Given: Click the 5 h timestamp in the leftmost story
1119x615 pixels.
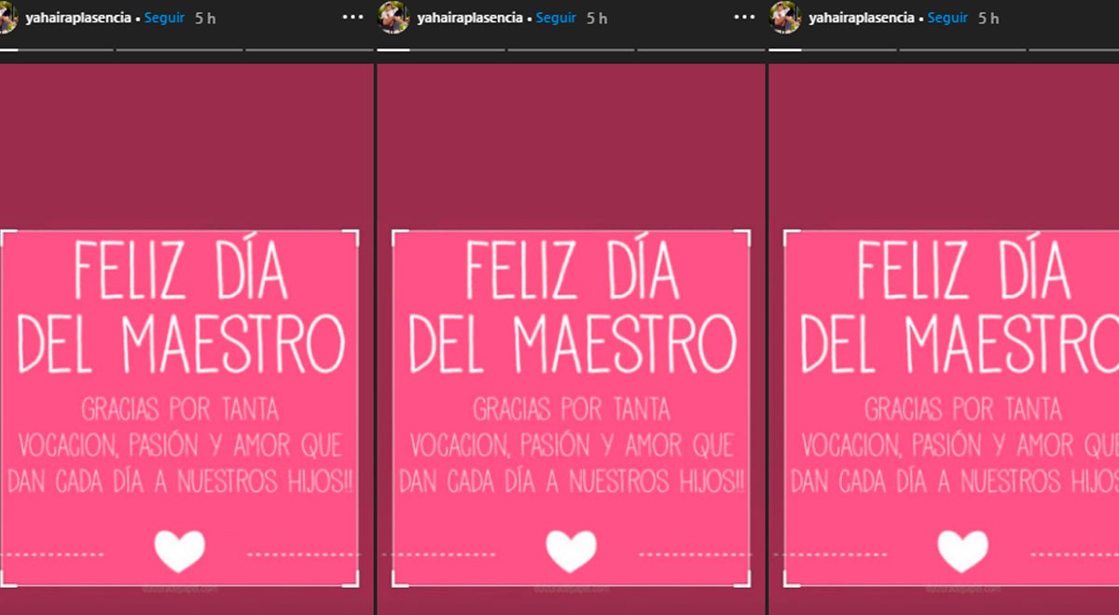Looking at the screenshot, I should coord(205,18).
